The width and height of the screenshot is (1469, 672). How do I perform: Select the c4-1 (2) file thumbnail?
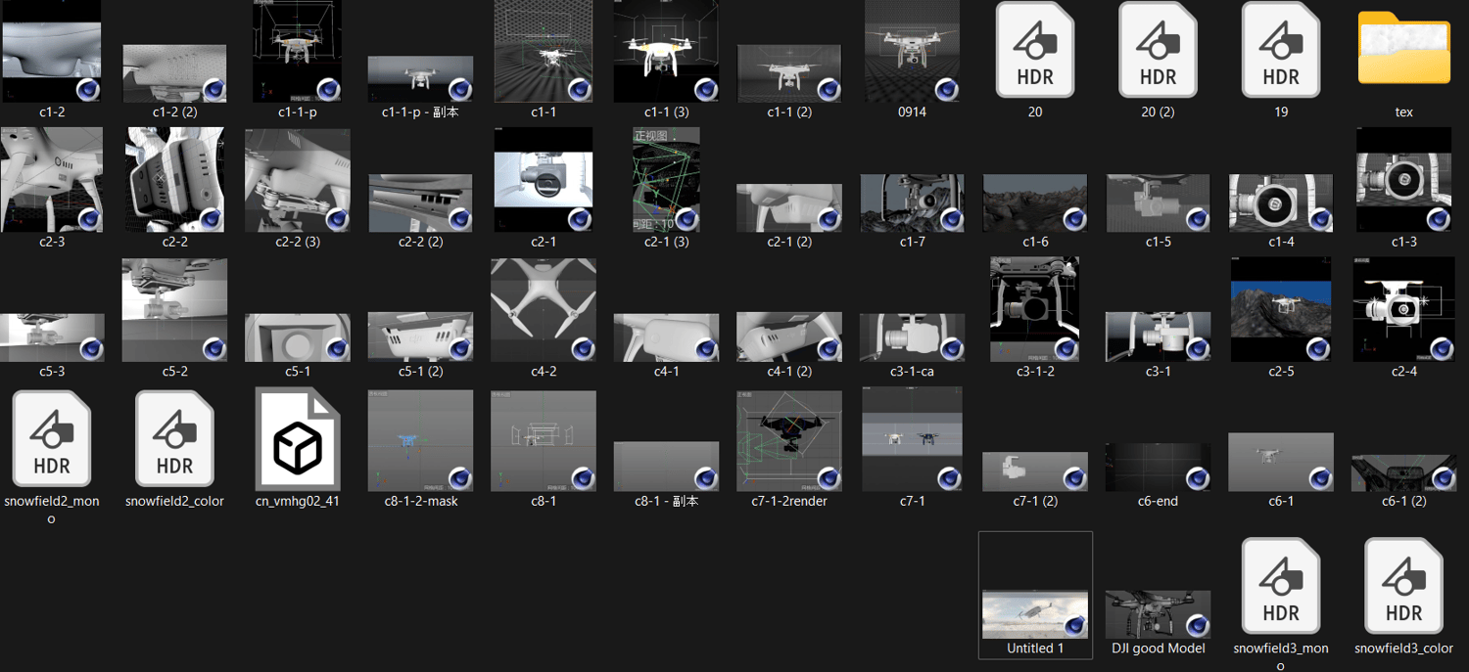(789, 337)
